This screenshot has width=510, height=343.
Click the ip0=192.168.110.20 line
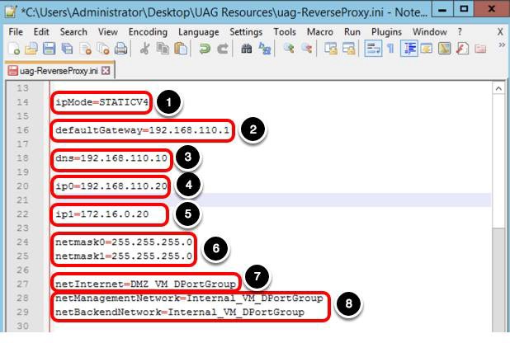point(111,186)
